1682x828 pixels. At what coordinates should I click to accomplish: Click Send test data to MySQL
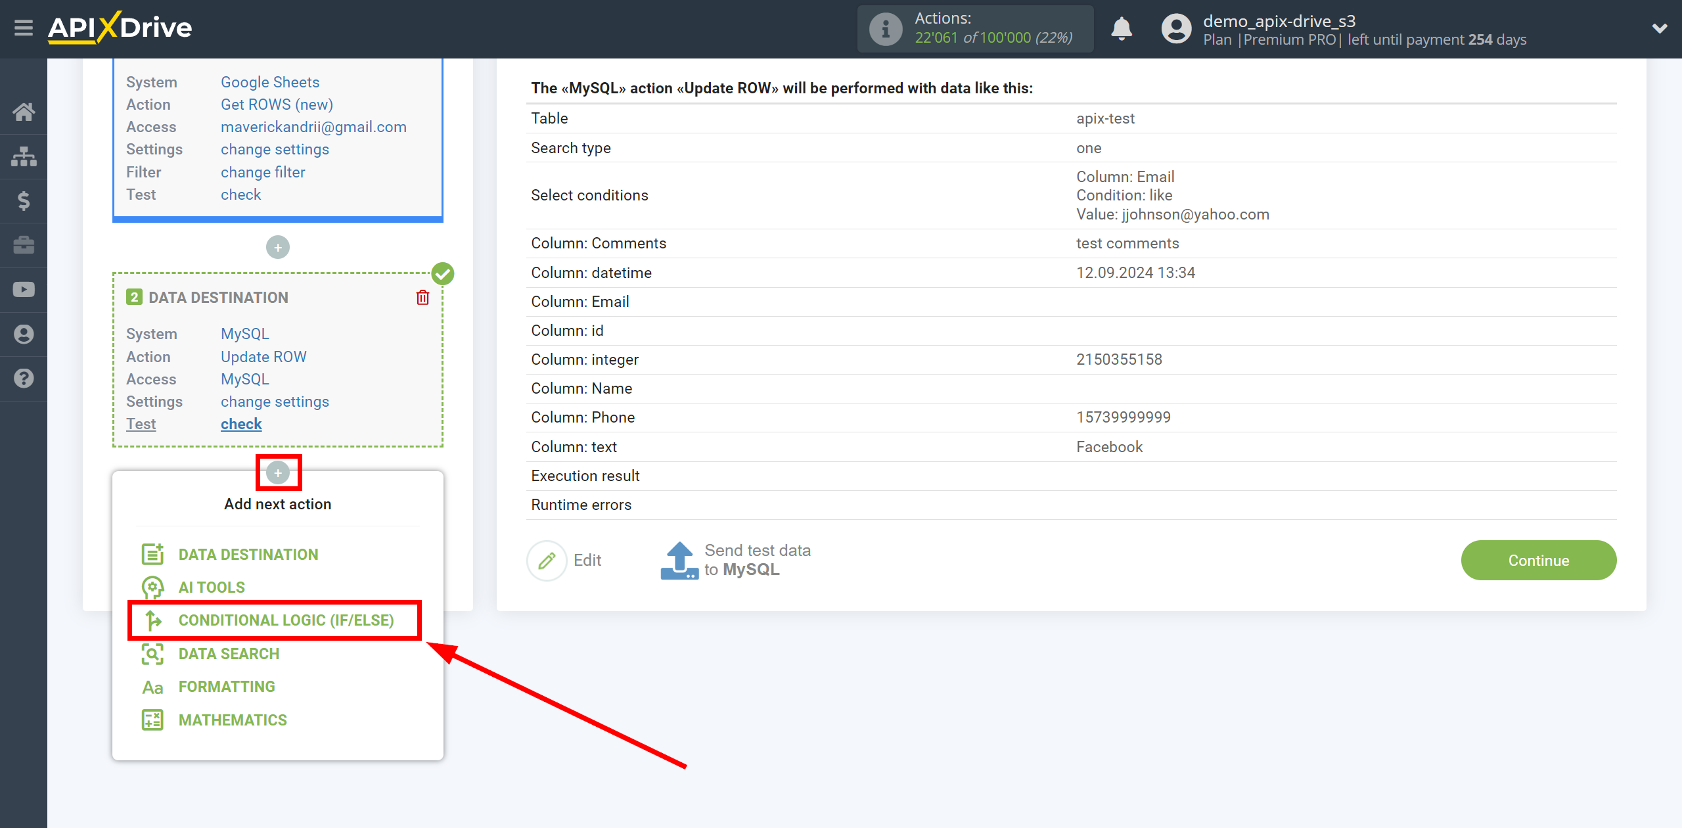[758, 560]
